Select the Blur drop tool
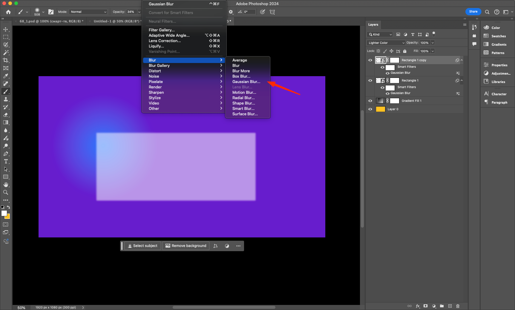Viewport: 515px width, 310px height. (x=6, y=130)
